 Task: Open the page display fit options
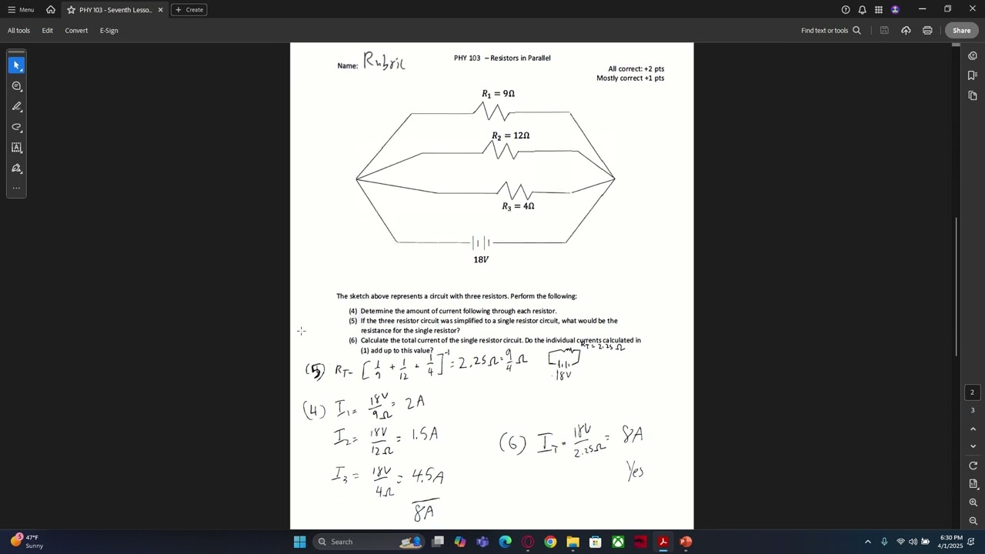point(973,484)
